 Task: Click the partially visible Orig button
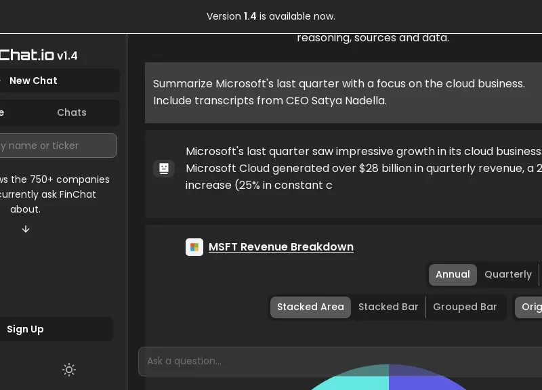pos(530,307)
